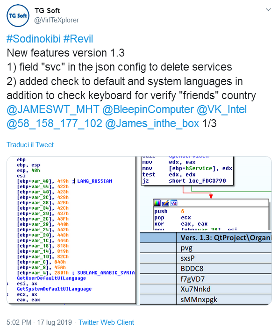The image size is (278, 328).
Task: Click the SUBLANG_ARABIC_SYRIA comment
Action: pos(106,273)
